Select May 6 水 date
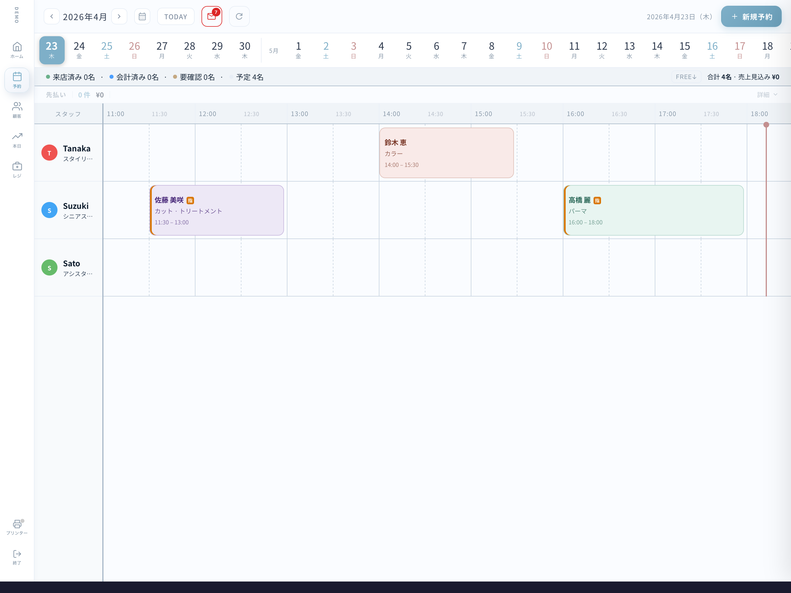791x593 pixels. (436, 50)
